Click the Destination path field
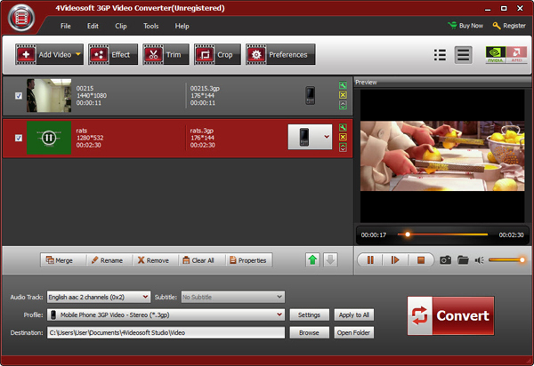Screen dimensions: 534x366 166,332
